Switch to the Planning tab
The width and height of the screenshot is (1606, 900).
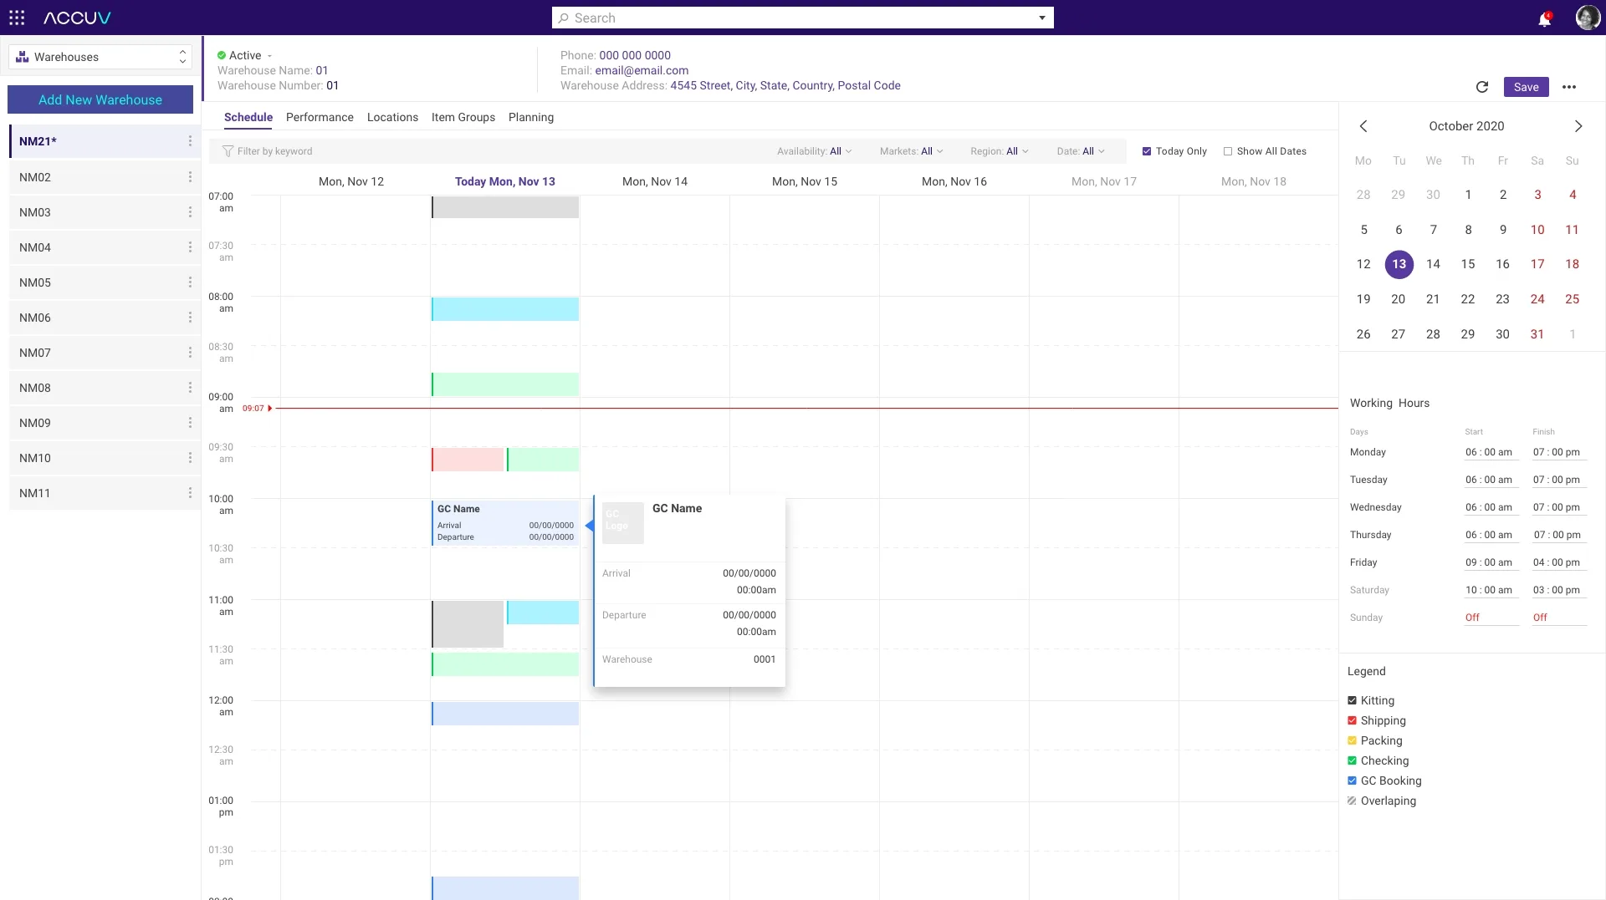coord(531,117)
